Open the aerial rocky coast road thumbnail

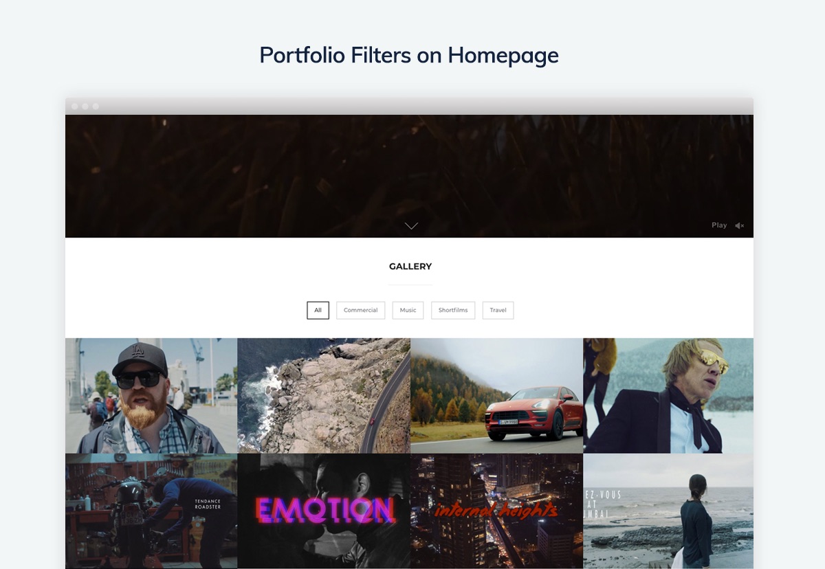324,395
